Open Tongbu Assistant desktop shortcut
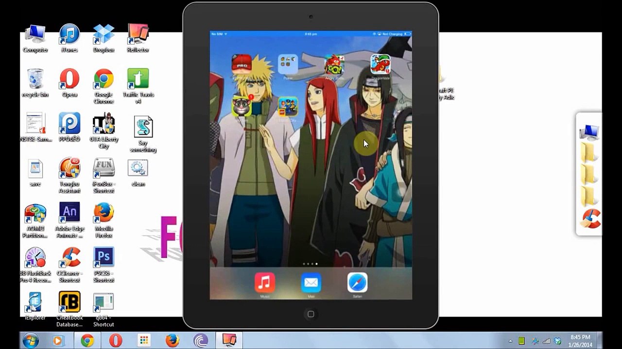This screenshot has width=622, height=349. click(69, 175)
